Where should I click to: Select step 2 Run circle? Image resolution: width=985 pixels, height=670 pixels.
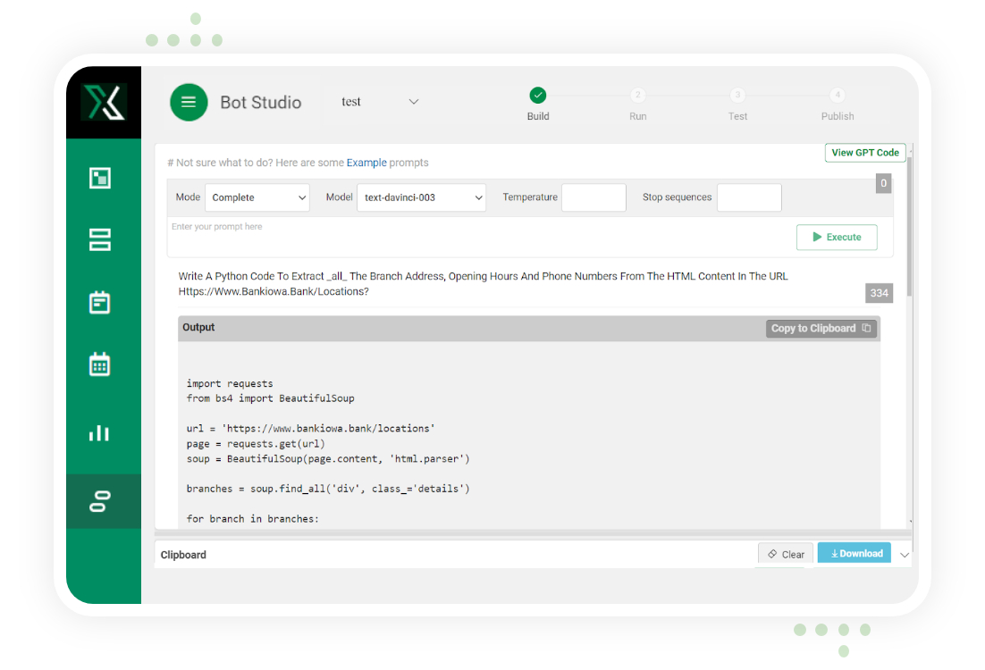tap(637, 95)
